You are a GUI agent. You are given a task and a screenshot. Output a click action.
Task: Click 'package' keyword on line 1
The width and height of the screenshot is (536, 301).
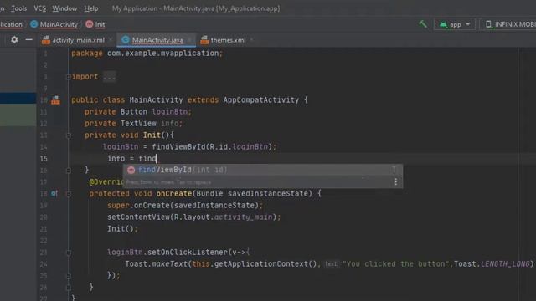87,54
